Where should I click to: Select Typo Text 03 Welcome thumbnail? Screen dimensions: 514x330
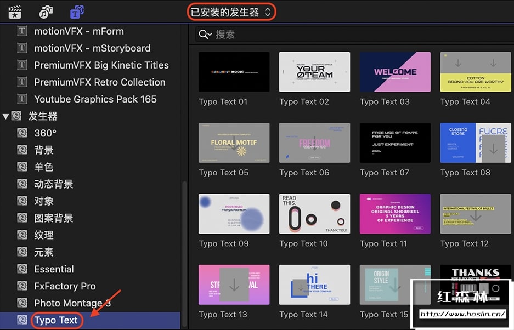396,72
